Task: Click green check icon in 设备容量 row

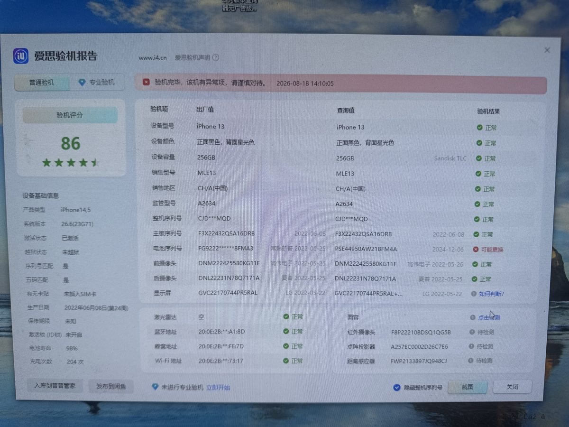Action: coord(479,158)
